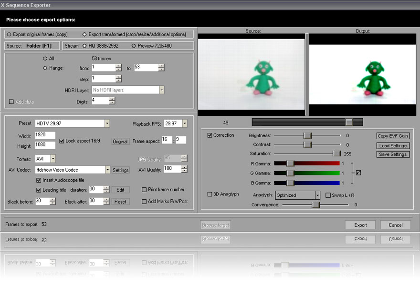Click the Original aspect button
420x286 pixels.
(120, 142)
